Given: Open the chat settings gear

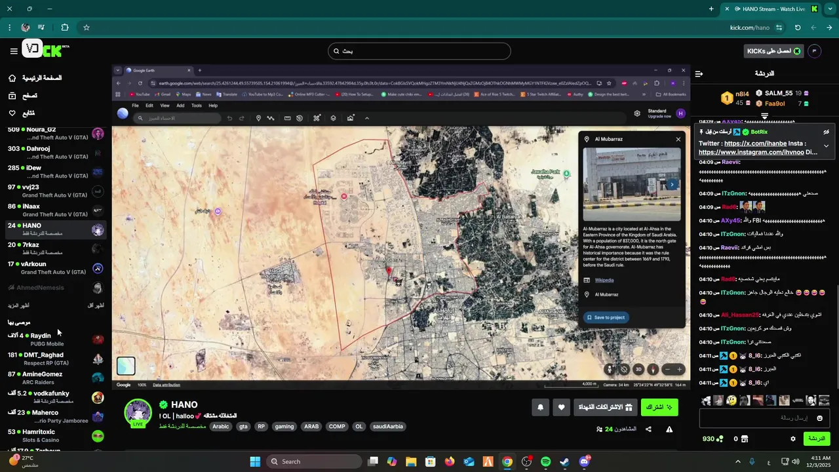Looking at the screenshot, I should point(792,439).
